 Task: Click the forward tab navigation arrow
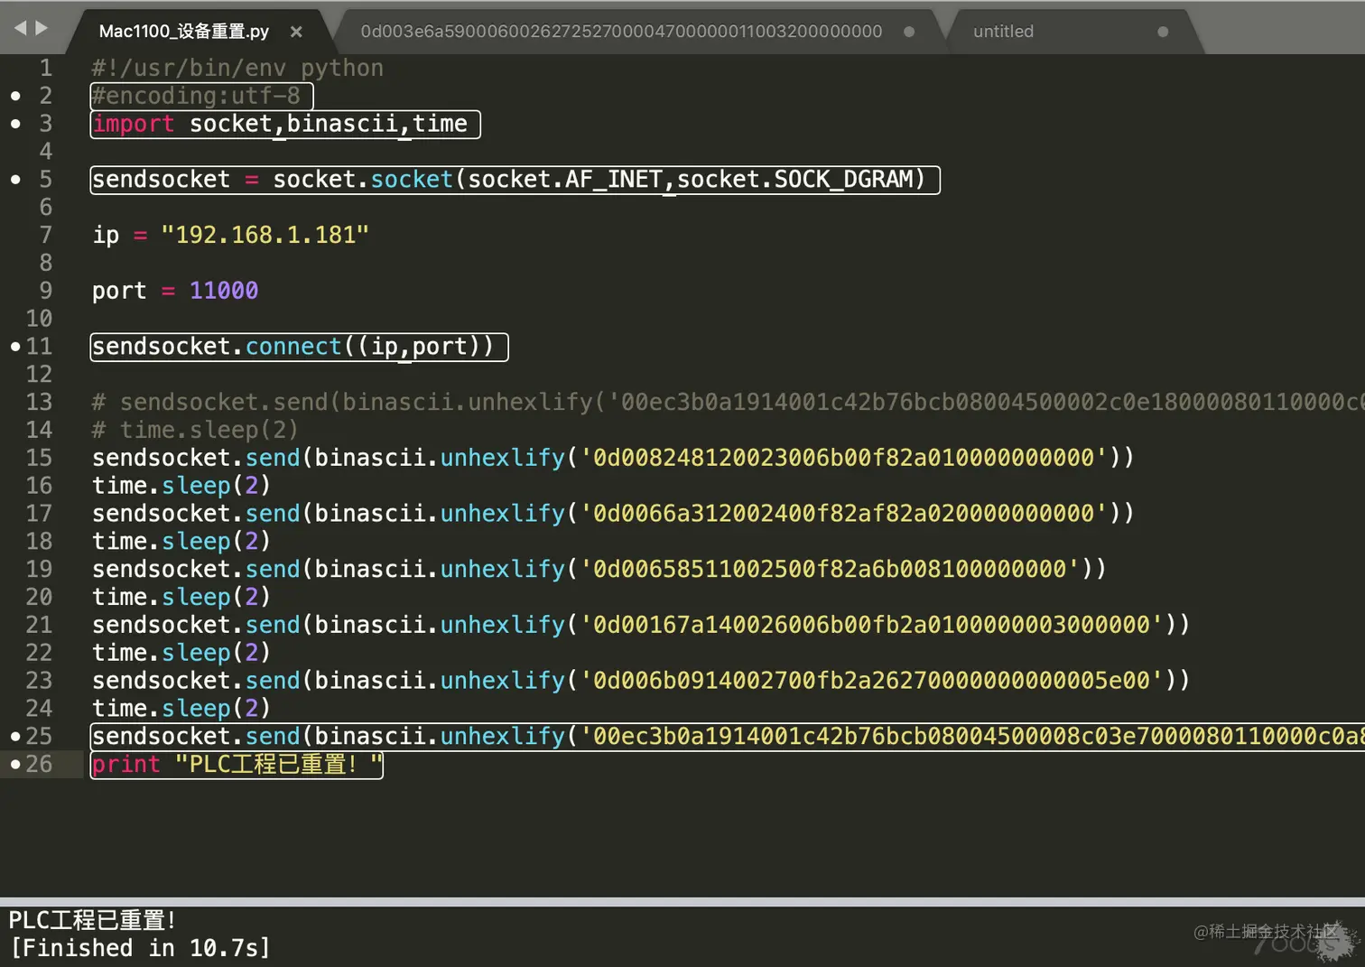click(x=41, y=28)
